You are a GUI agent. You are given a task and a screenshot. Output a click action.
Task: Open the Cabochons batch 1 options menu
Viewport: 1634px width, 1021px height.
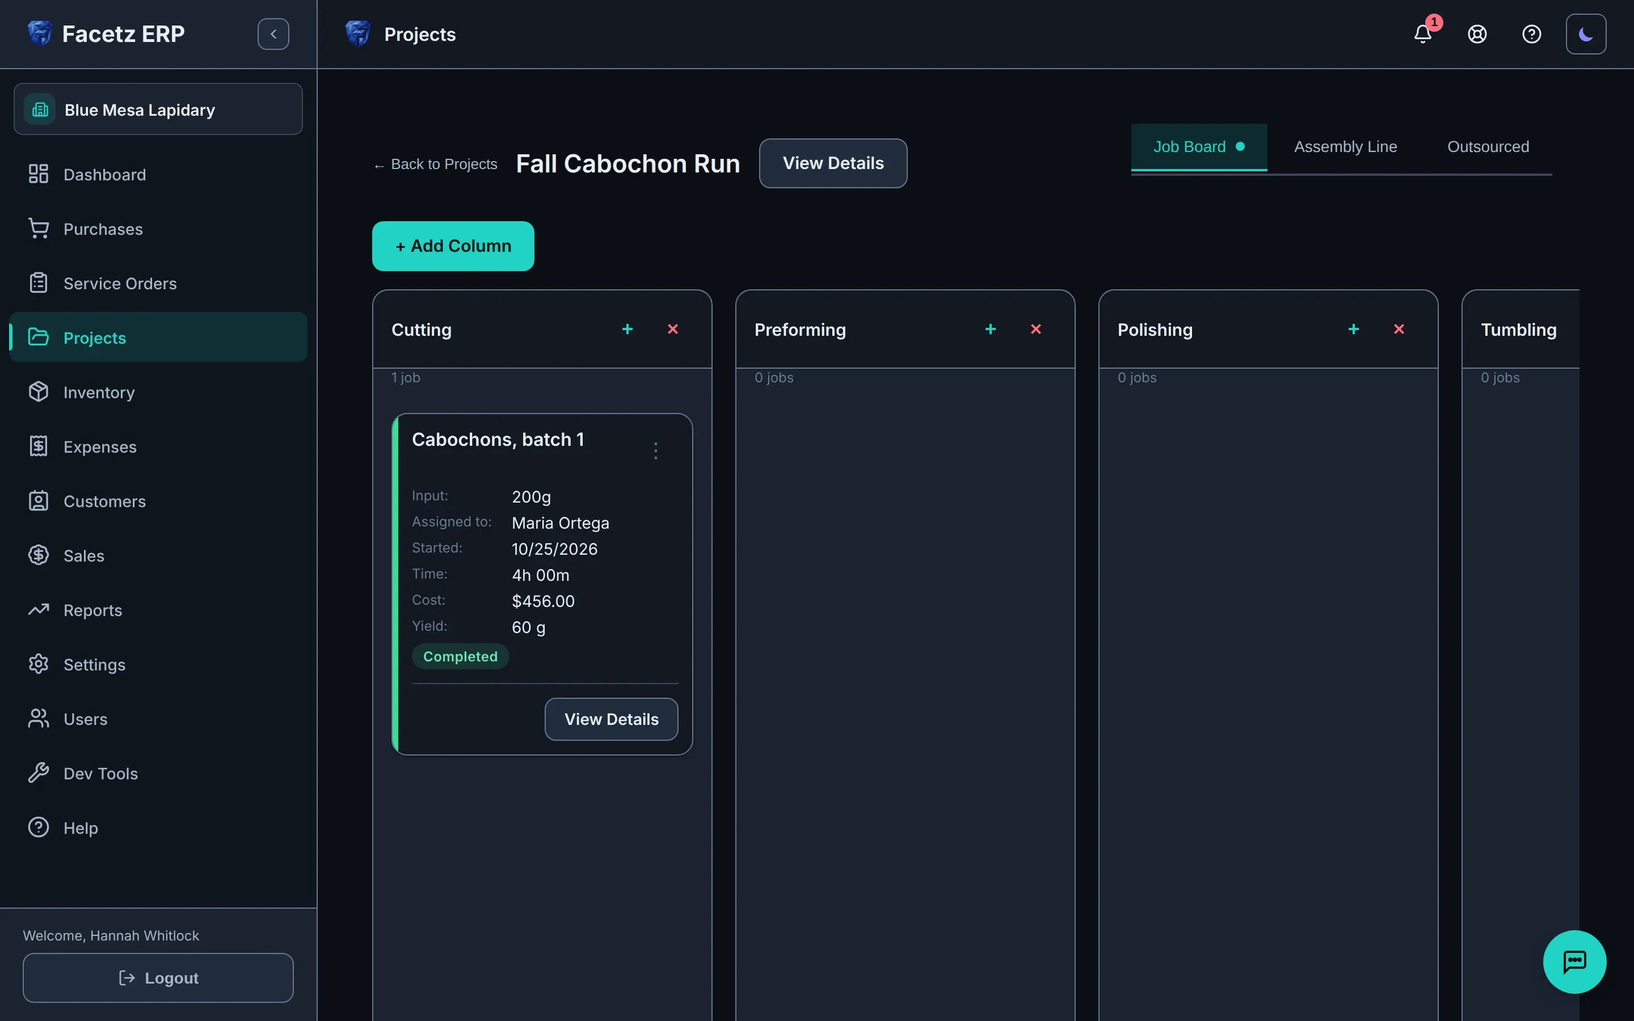click(x=656, y=450)
